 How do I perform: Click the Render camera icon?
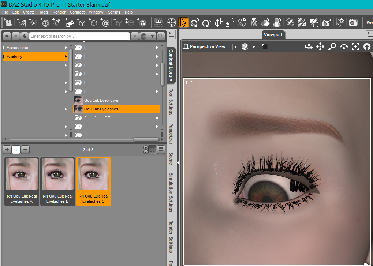pos(353,23)
